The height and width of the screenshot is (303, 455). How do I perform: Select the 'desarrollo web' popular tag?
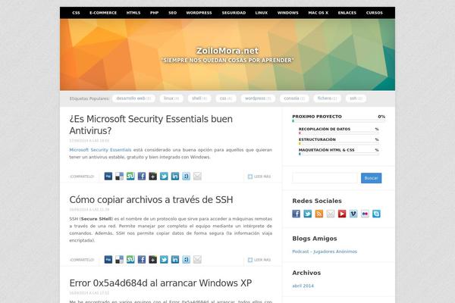click(133, 98)
